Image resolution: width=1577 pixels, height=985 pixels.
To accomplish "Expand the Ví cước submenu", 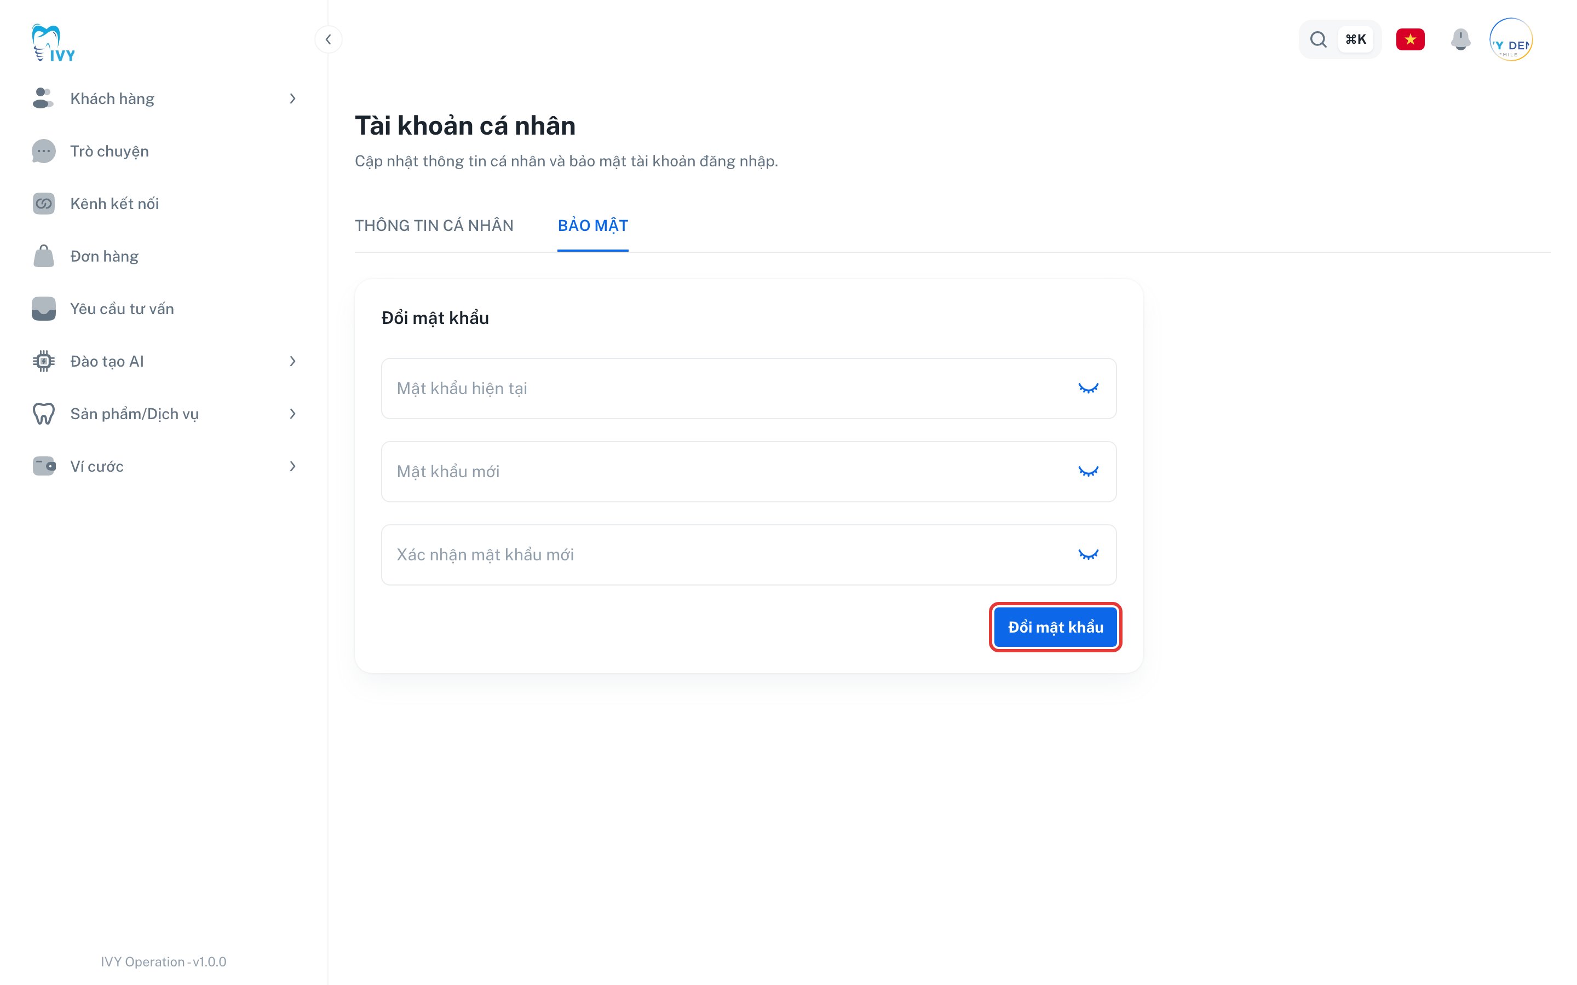I will click(x=292, y=466).
